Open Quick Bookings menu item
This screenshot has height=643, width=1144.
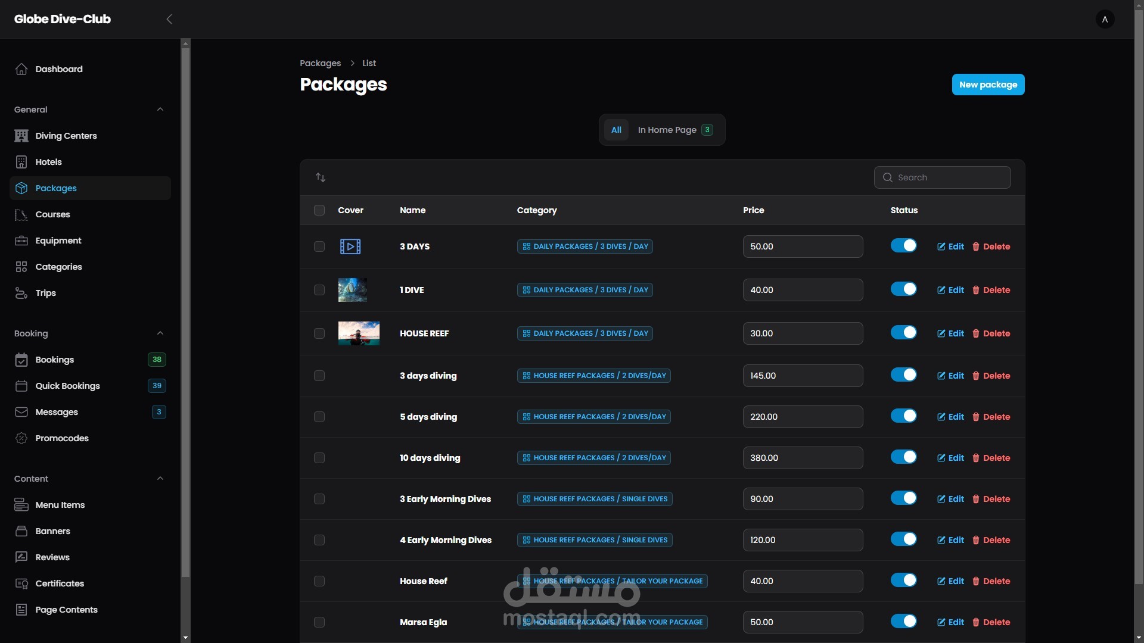[67, 386]
